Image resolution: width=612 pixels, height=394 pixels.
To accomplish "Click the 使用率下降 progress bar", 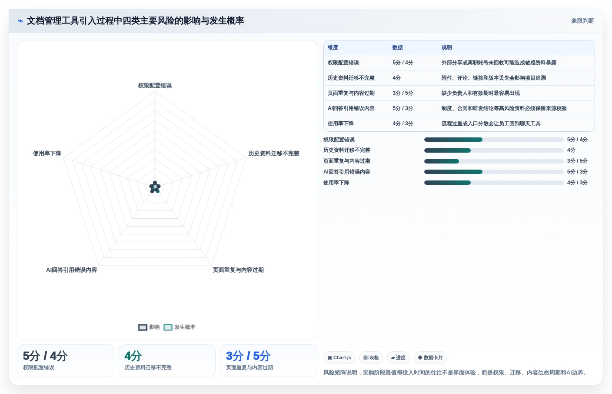I will pos(494,183).
